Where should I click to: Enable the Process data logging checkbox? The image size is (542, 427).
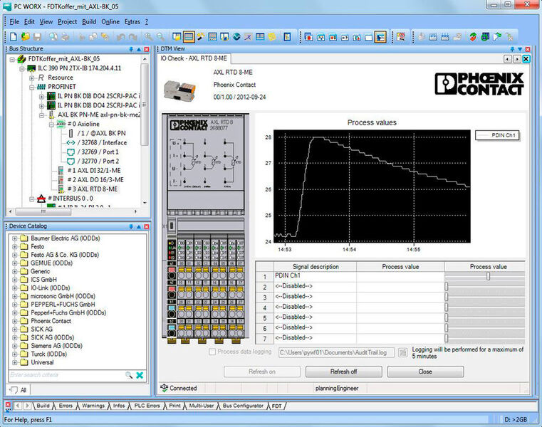pos(212,352)
